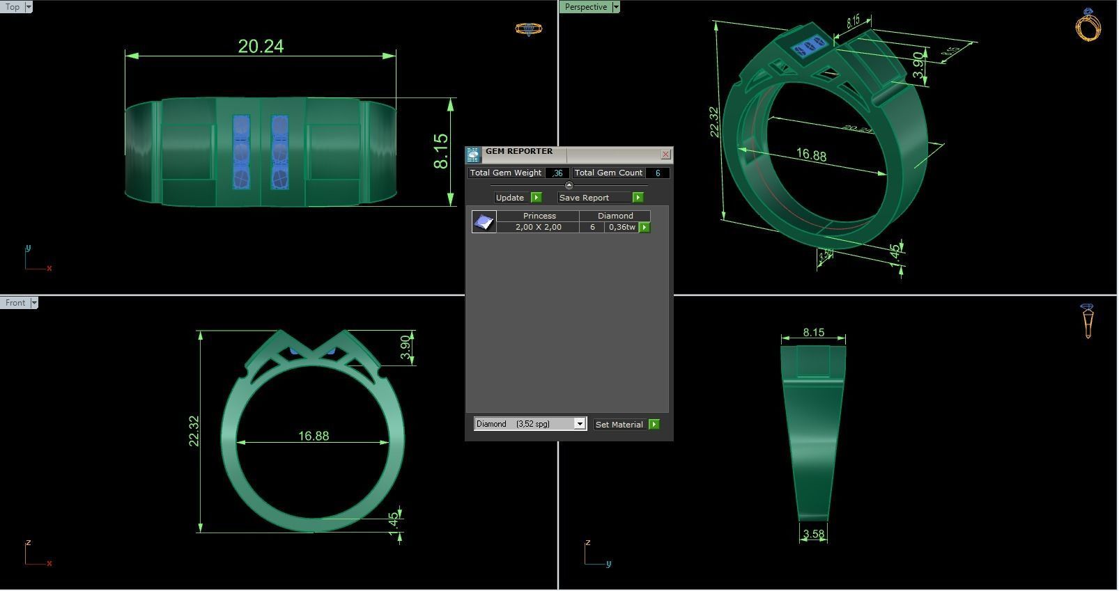Select the Front viewport label
Screen dimensions: 1119x591
(x=15, y=303)
